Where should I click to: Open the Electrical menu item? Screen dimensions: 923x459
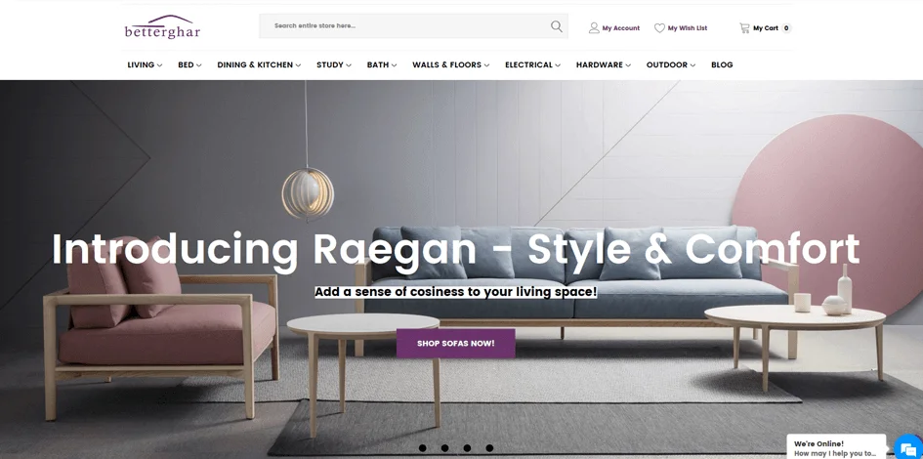tap(532, 64)
